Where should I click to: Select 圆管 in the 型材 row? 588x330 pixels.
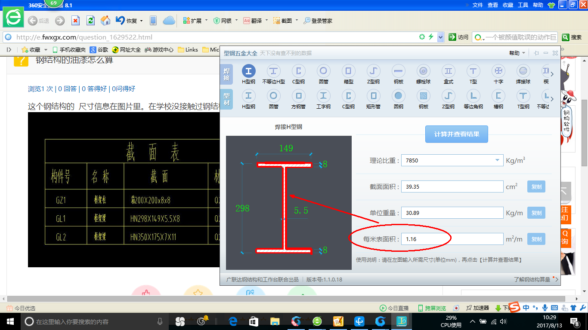click(x=273, y=99)
